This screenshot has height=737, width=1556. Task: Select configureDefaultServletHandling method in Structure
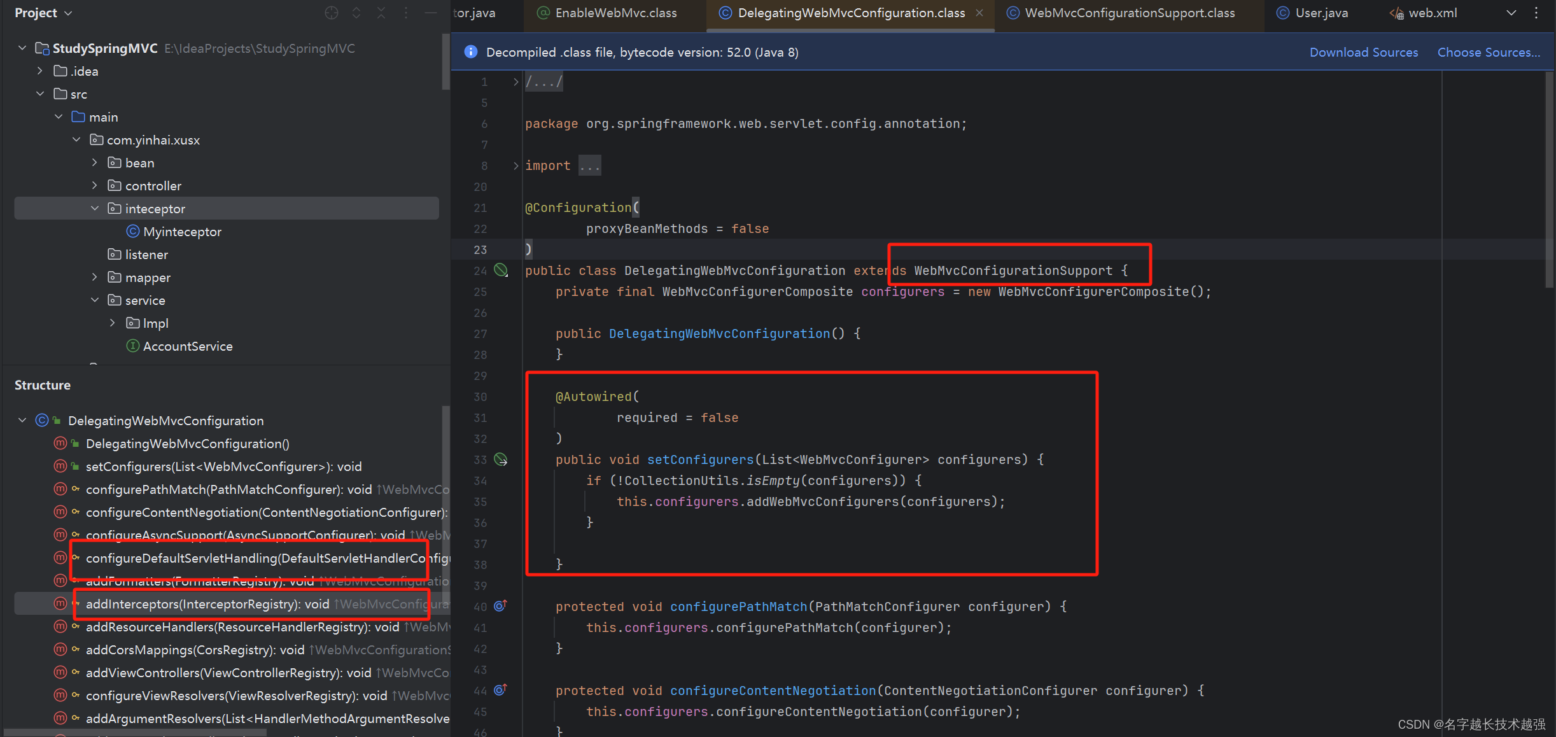pyautogui.click(x=267, y=558)
